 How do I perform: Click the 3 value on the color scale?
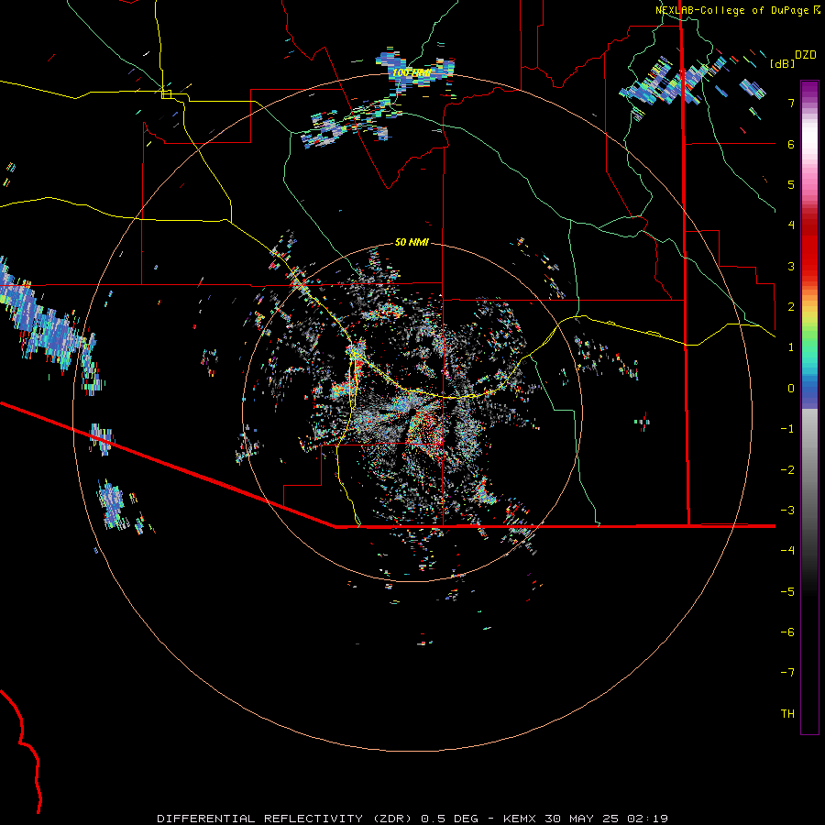point(791,266)
